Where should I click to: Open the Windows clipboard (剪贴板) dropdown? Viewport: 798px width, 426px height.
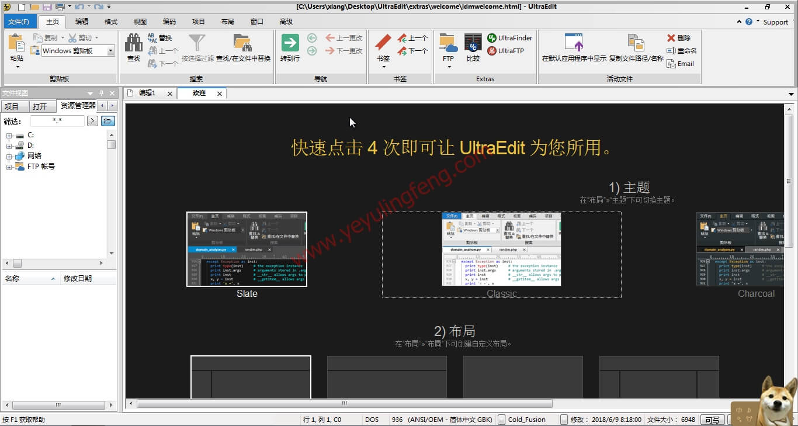click(x=110, y=51)
